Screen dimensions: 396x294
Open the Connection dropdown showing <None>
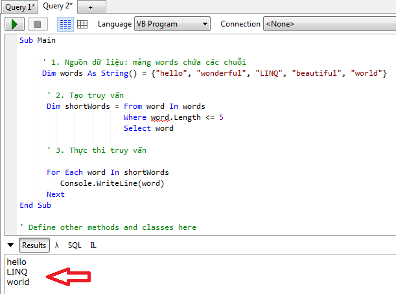[x=329, y=24]
